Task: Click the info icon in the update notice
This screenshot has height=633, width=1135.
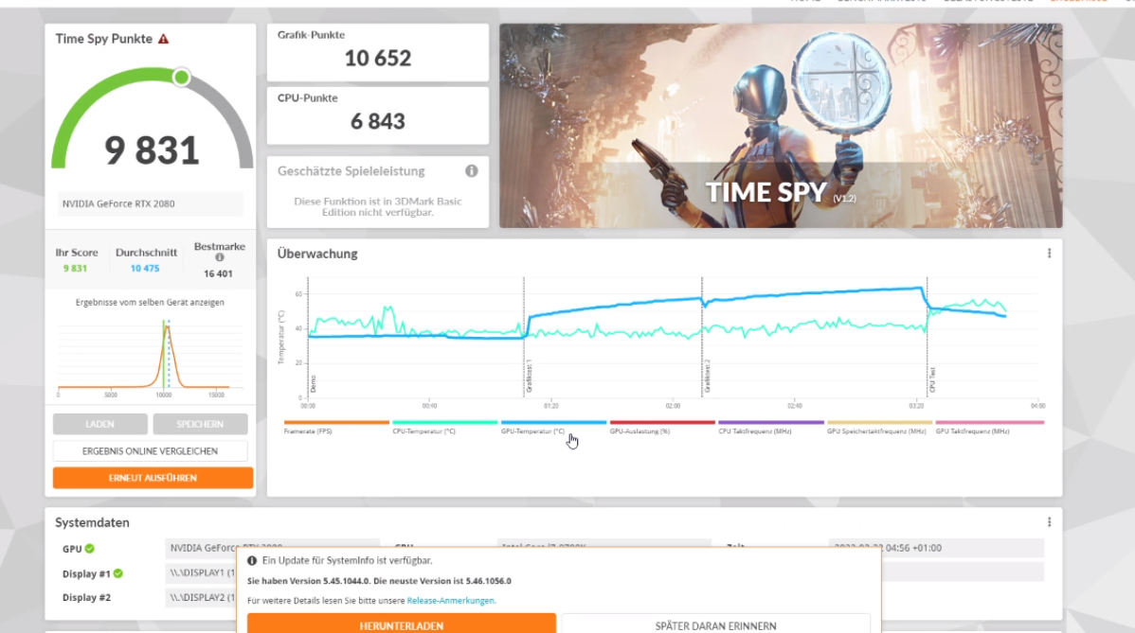Action: point(252,561)
